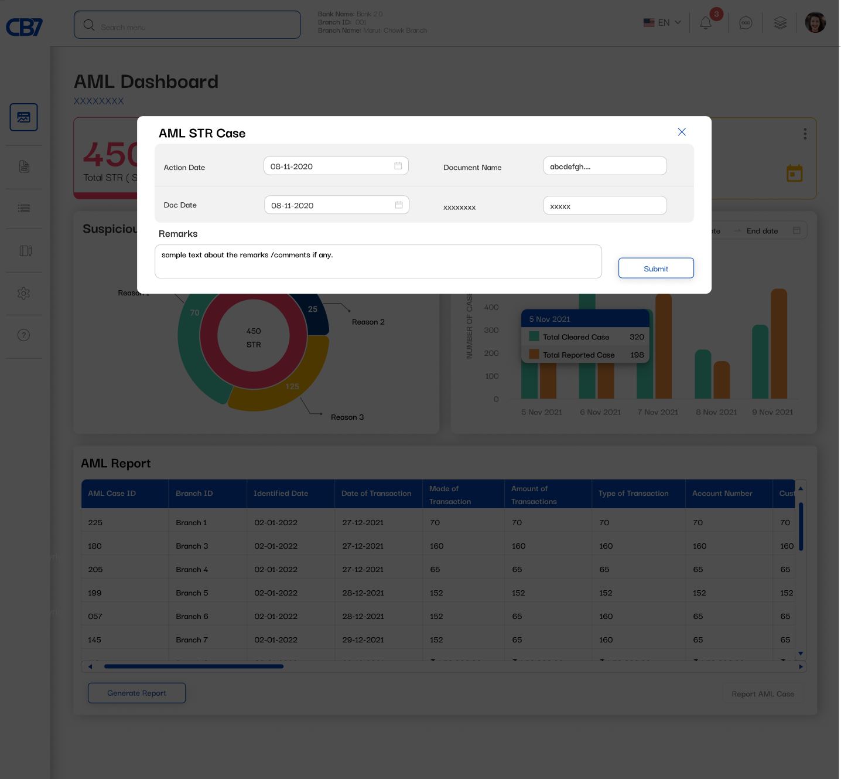Click the 29-12-2021 transaction date
Image resolution: width=841 pixels, height=779 pixels.
[x=363, y=639]
